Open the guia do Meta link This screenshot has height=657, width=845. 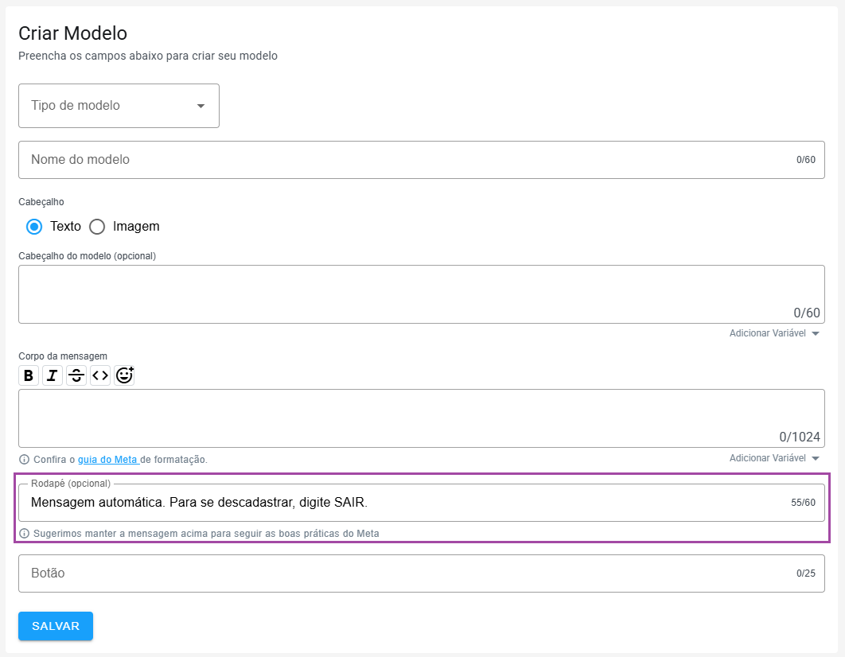point(108,460)
